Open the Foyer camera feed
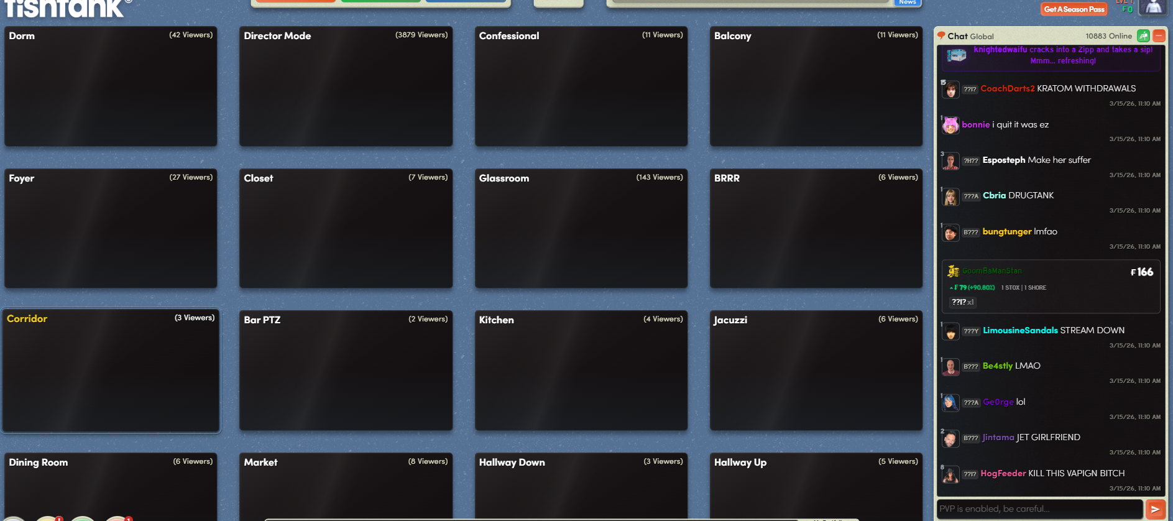The width and height of the screenshot is (1173, 521). 111,228
